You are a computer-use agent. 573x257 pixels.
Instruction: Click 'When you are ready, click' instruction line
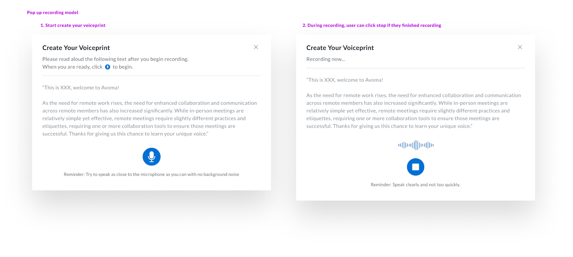87,67
